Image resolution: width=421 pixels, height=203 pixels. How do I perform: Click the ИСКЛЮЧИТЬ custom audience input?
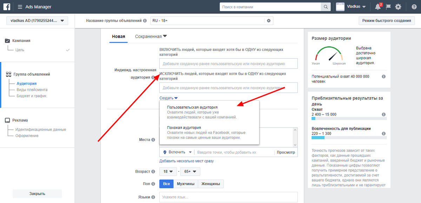(x=228, y=88)
